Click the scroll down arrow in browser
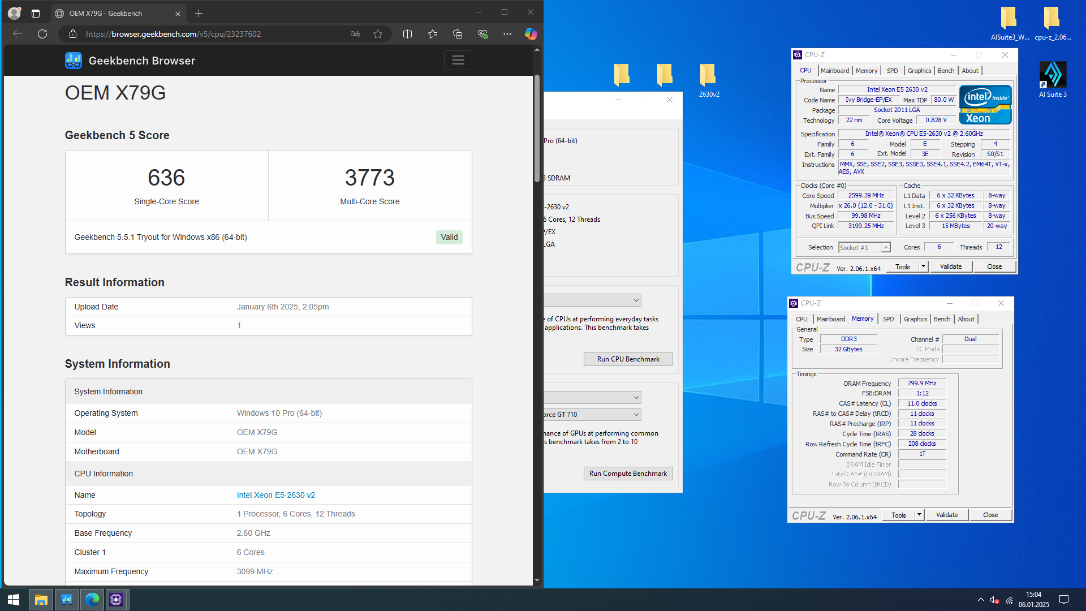This screenshot has width=1086, height=611. point(537,580)
